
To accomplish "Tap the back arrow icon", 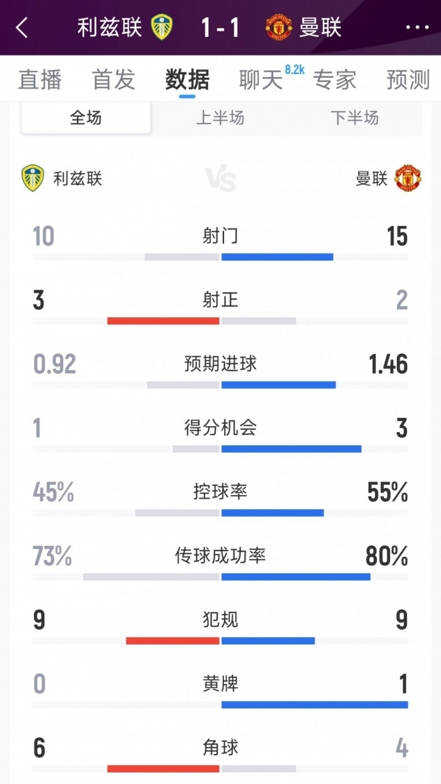I will 22,28.
